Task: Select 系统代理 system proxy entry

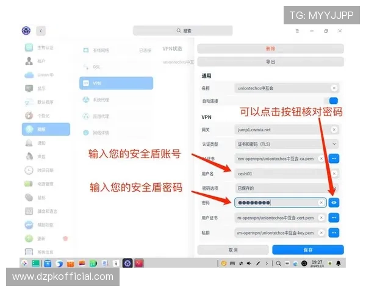Action: pyautogui.click(x=117, y=100)
